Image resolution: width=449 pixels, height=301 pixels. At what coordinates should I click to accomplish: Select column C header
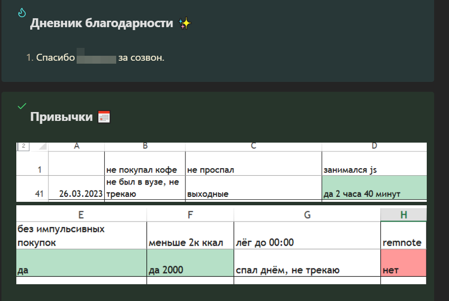click(x=253, y=147)
